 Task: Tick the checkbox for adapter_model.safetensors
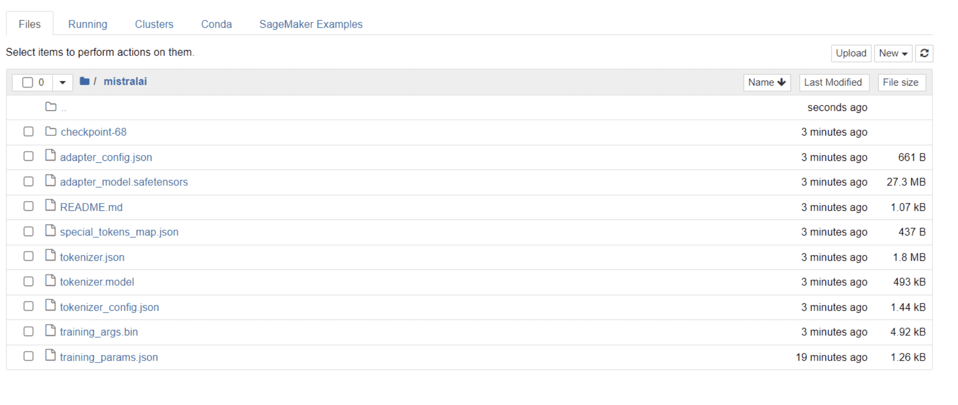pos(28,182)
